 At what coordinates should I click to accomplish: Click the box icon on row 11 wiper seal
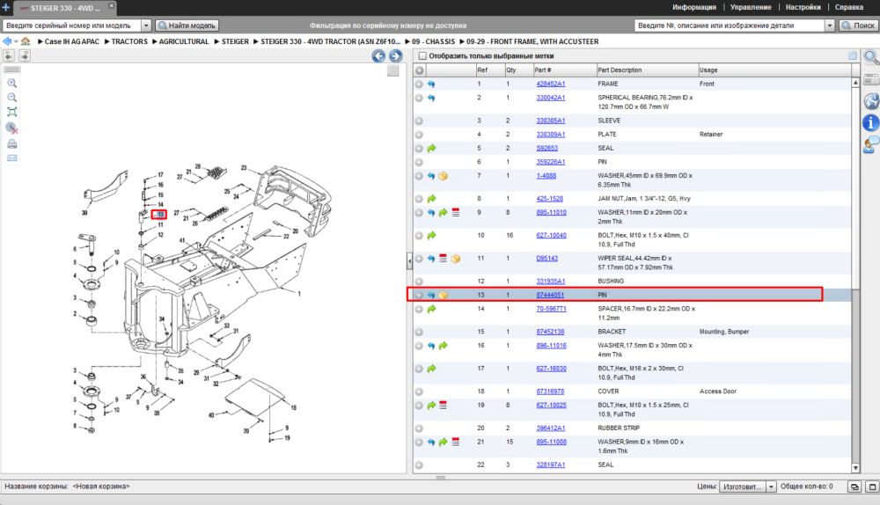[456, 259]
